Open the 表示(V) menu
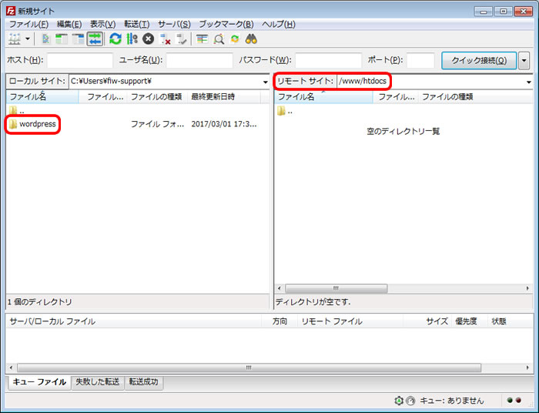 point(102,25)
